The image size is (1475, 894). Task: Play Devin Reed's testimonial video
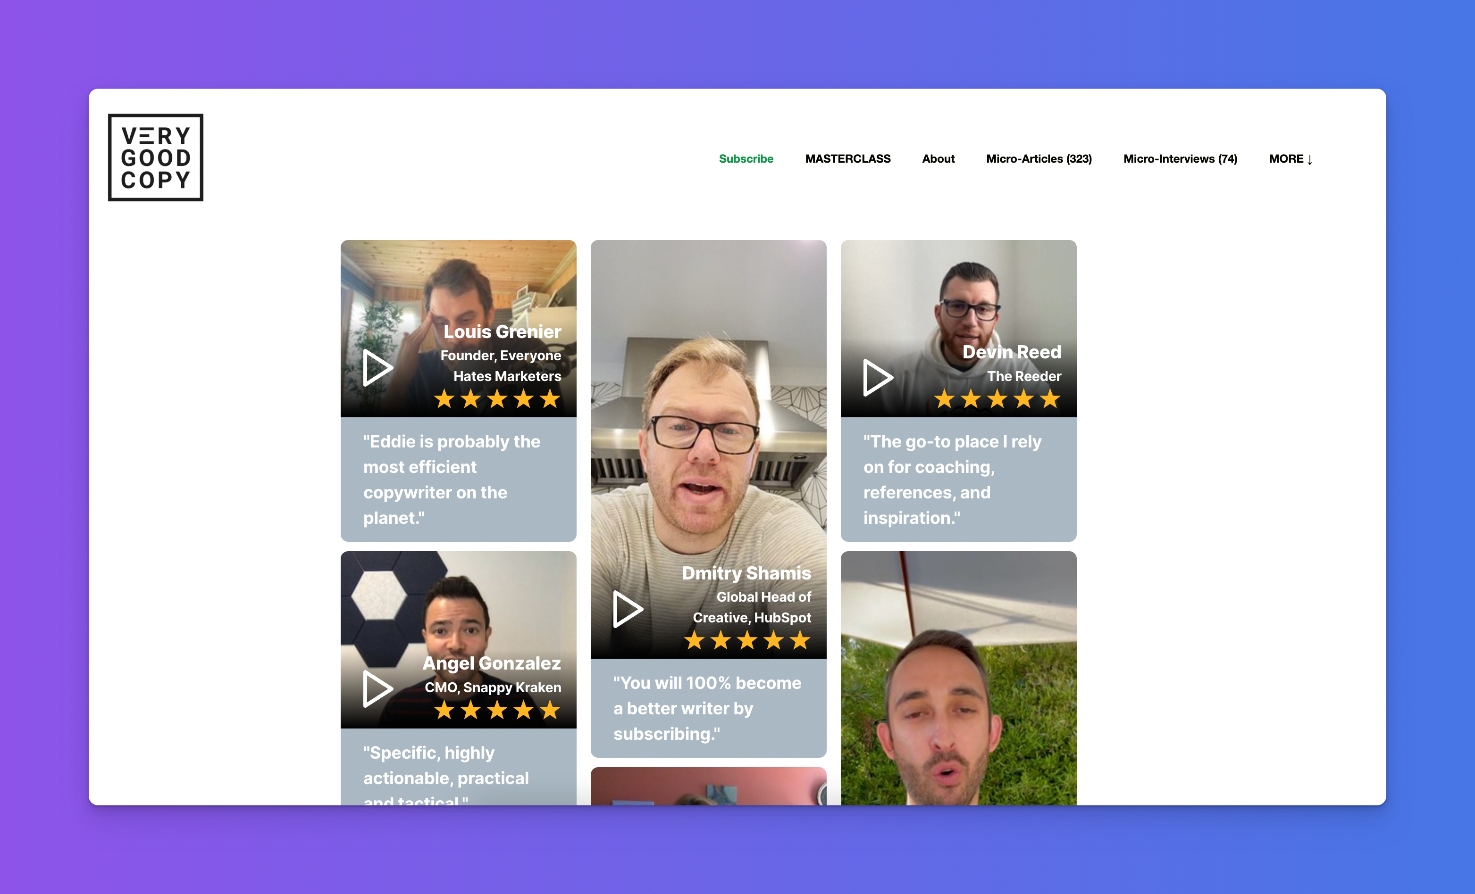click(x=878, y=377)
